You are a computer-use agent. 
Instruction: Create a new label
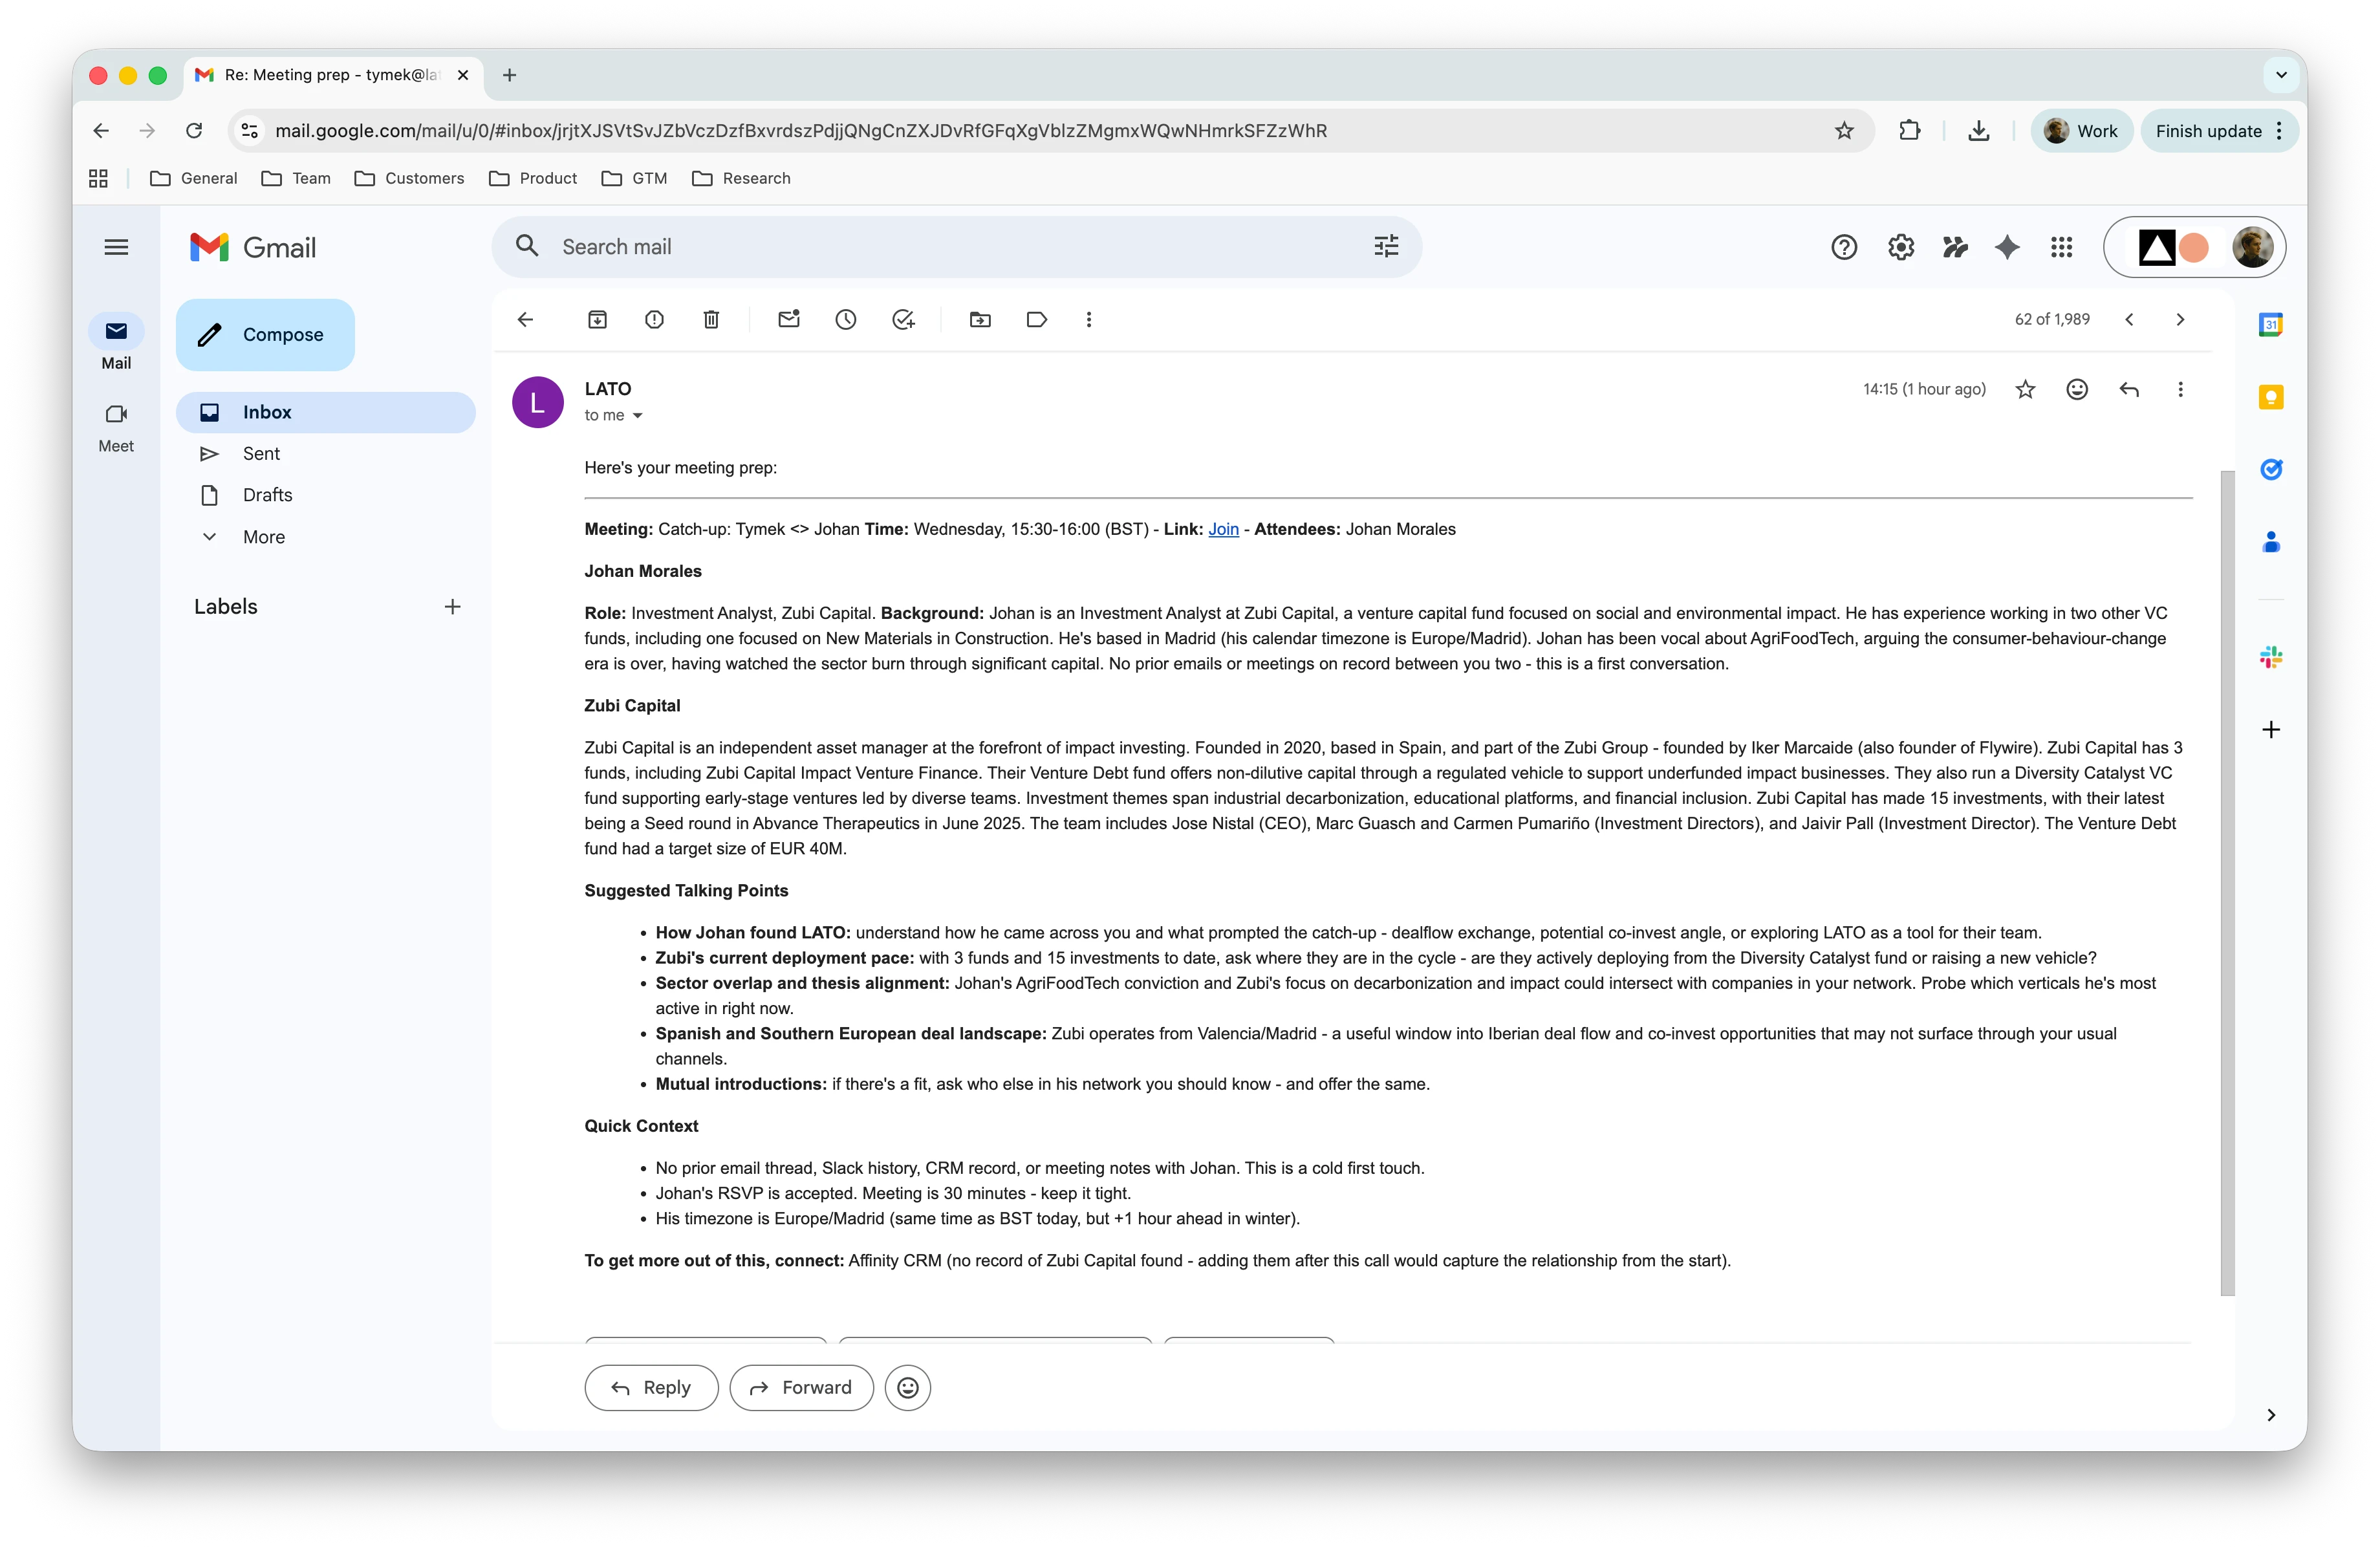click(x=452, y=607)
